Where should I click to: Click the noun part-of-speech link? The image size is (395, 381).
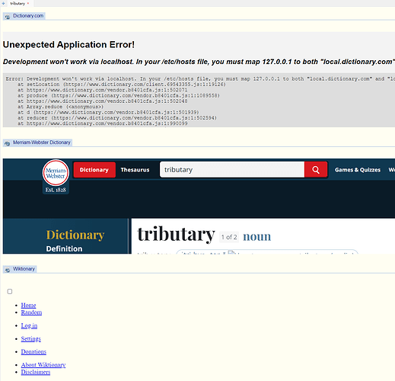point(256,236)
